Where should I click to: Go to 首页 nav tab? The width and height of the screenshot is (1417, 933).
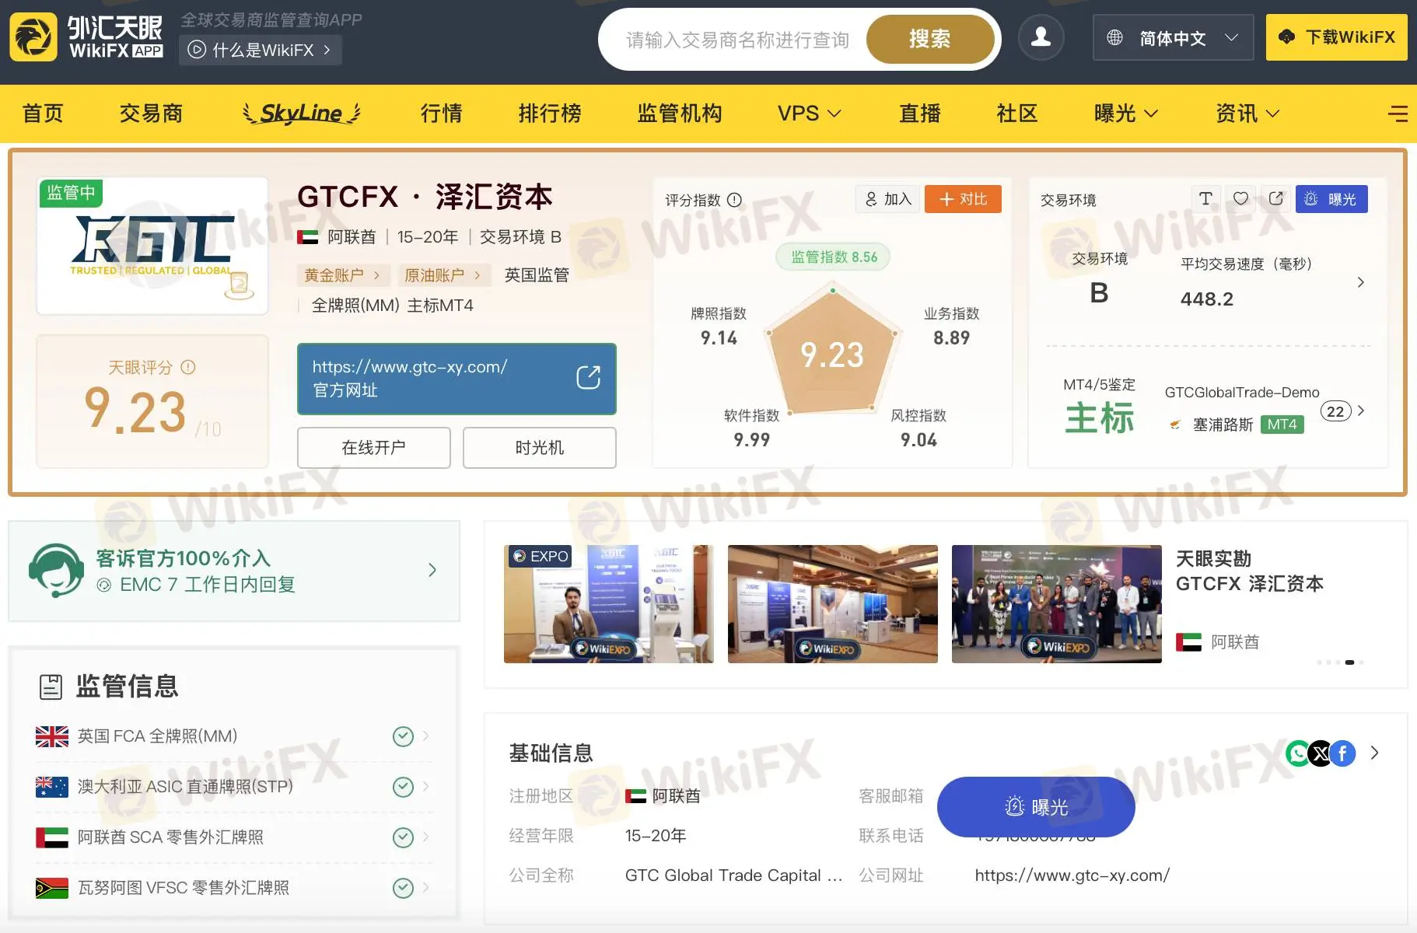tap(43, 114)
